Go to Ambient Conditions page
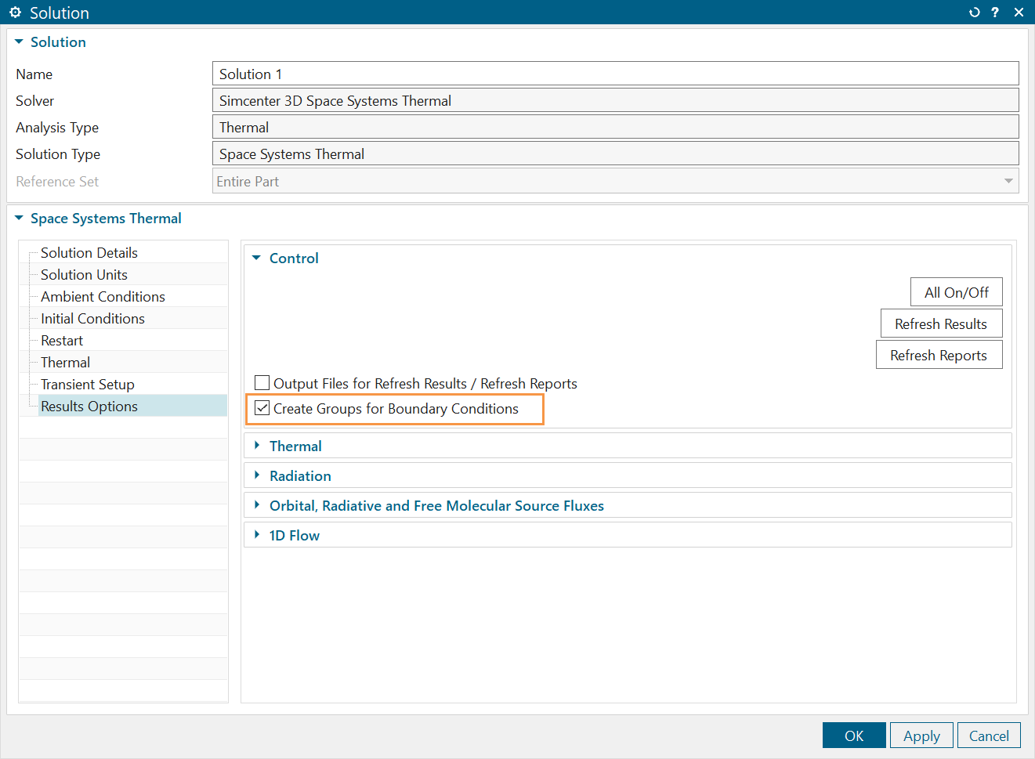Image resolution: width=1035 pixels, height=759 pixels. click(103, 297)
